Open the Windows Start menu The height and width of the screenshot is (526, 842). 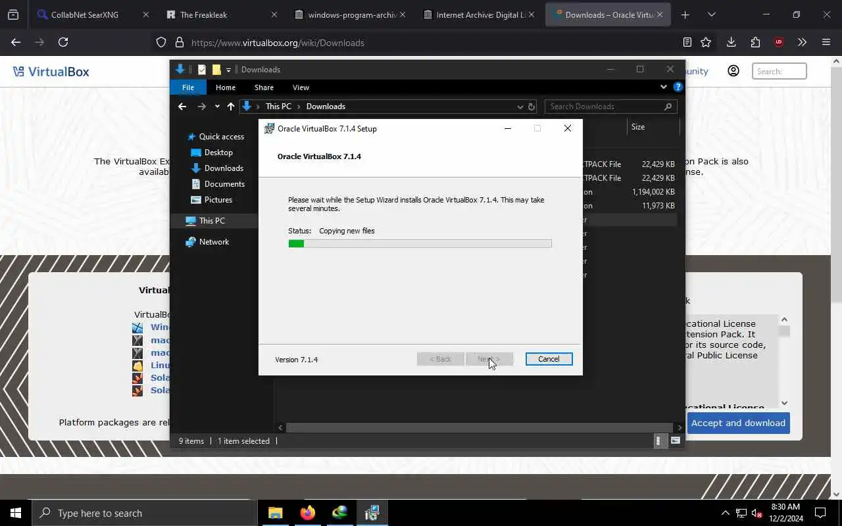click(x=16, y=513)
